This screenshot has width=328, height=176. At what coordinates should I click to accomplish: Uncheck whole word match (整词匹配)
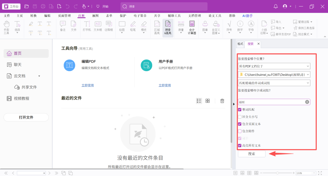tap(240, 110)
